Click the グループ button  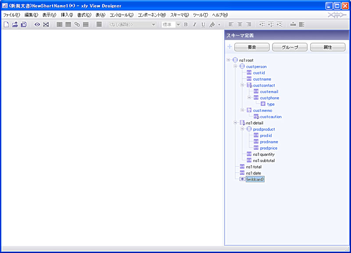tap(290, 47)
